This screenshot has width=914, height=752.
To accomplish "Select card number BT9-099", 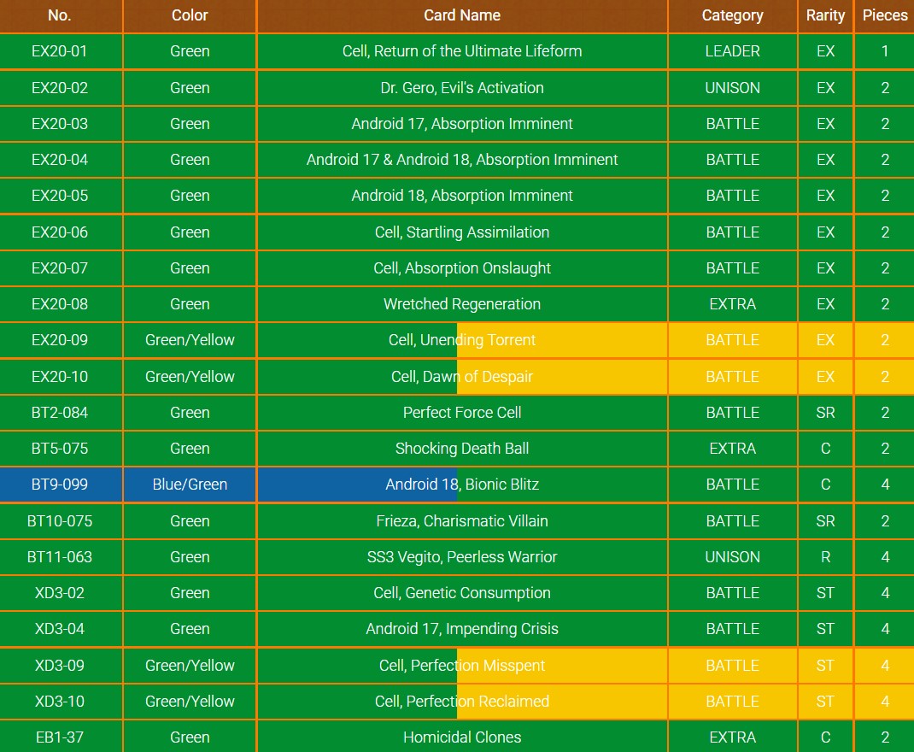I will [x=60, y=485].
